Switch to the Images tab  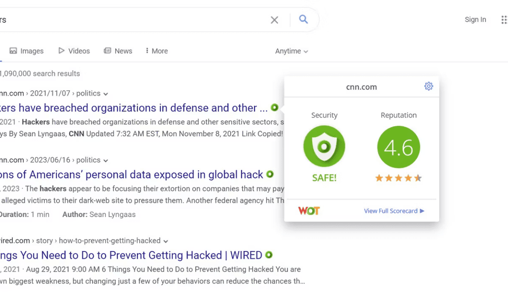(x=27, y=51)
